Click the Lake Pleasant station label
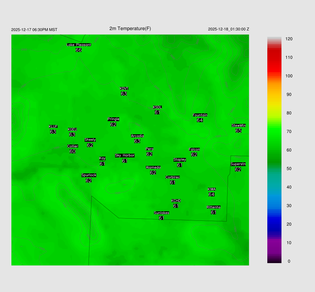Image resolution: width=315 pixels, height=292 pixels. 79,45
